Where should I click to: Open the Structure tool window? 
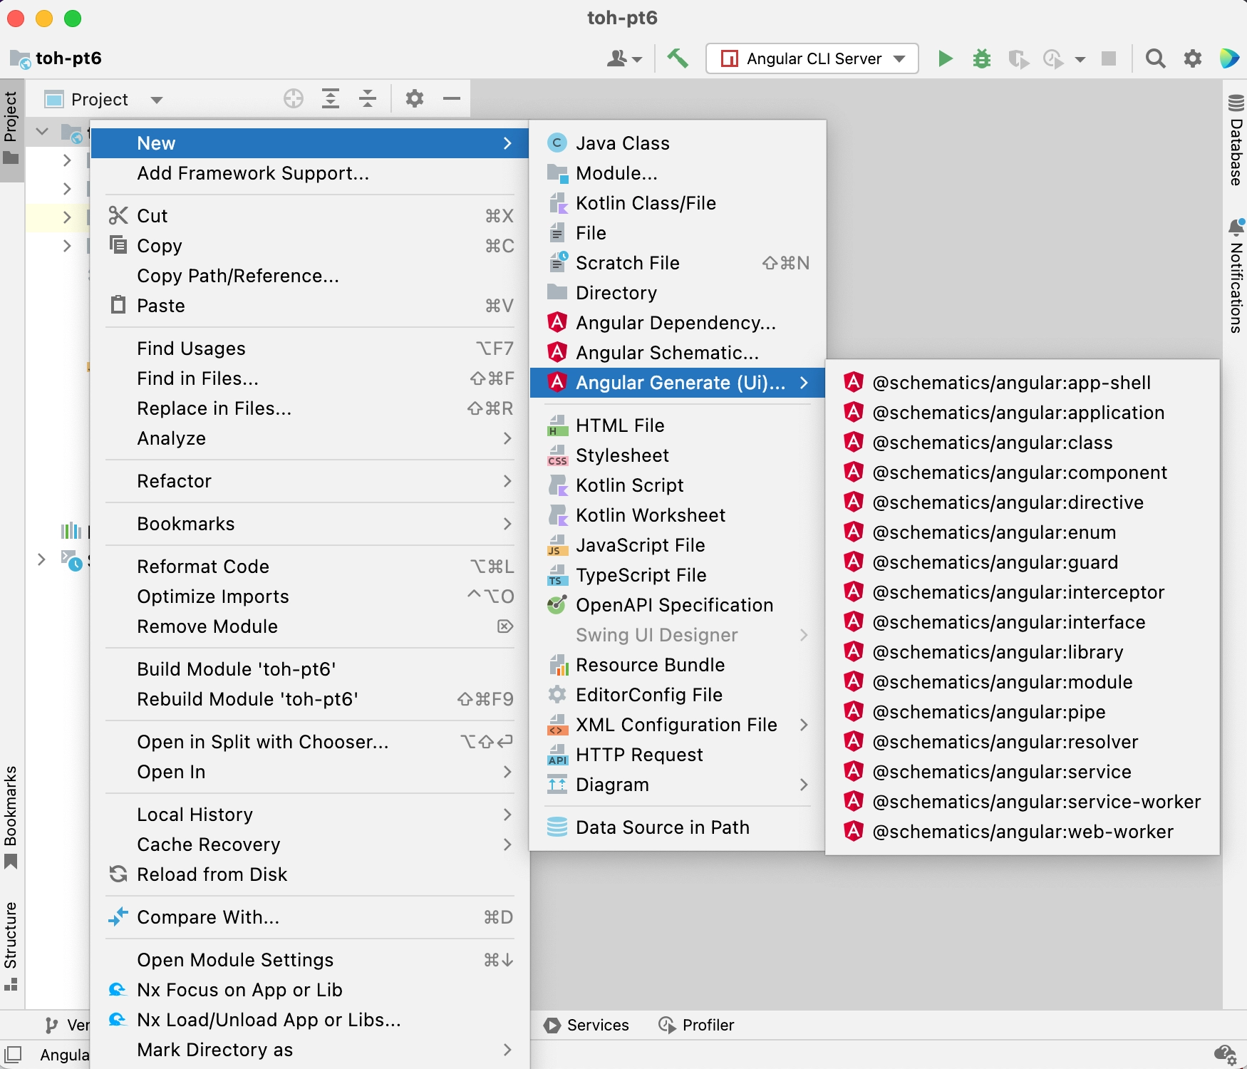coord(11,946)
